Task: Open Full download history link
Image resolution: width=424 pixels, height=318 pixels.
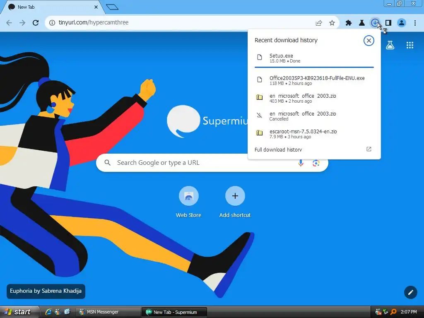Action: pos(278,149)
